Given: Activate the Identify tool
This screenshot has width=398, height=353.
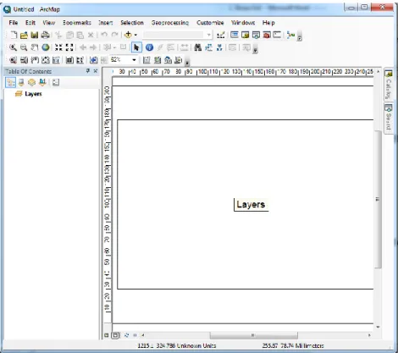Looking at the screenshot, I should 149,47.
